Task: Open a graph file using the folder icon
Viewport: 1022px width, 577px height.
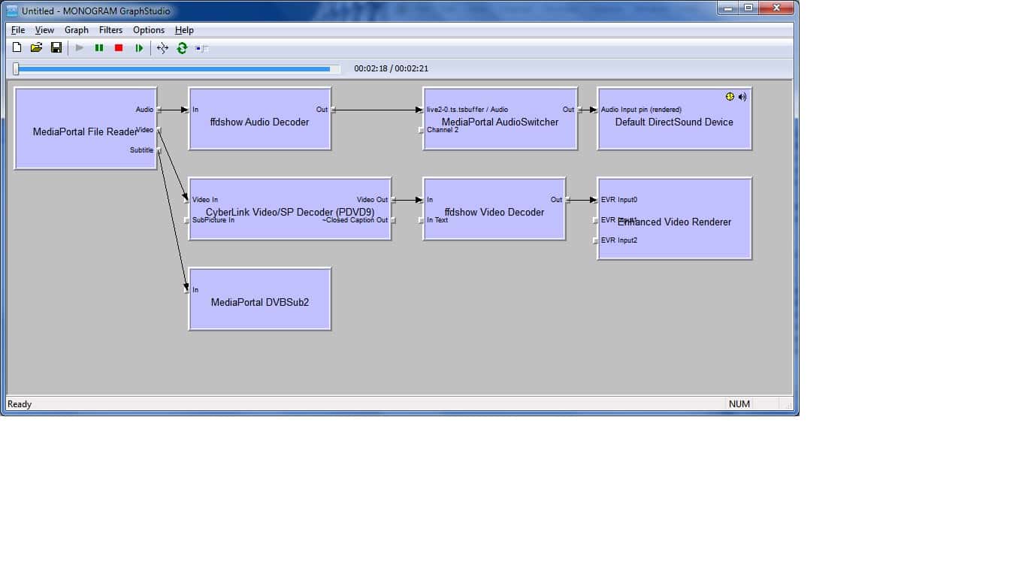Action: pos(36,48)
